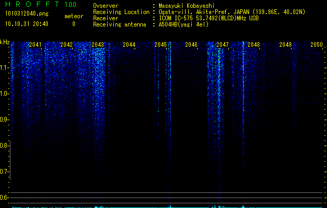327x208 pixels.
Task: Click the Receiving Location field label
Action: pyautogui.click(x=121, y=12)
